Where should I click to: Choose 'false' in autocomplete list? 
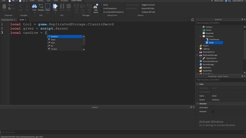pos(65,43)
